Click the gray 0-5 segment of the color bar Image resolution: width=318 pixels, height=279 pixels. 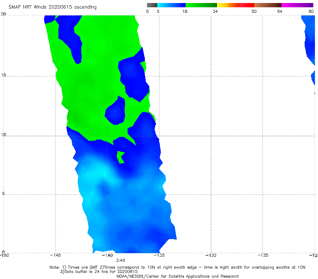tap(152, 5)
